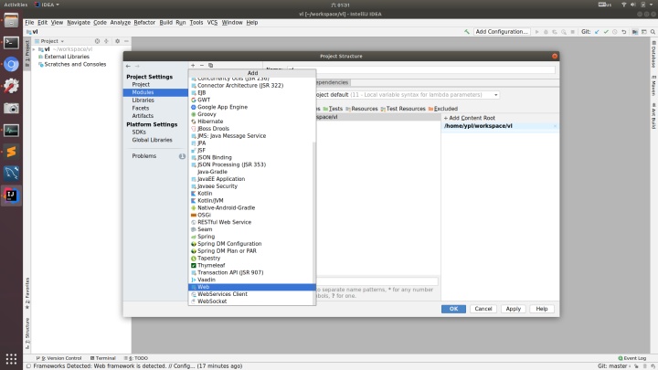Open MySQL Workbench from the dock
Image resolution: width=658 pixels, height=370 pixels.
click(x=11, y=174)
